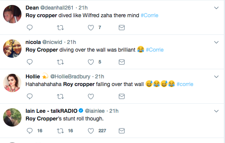Expand more options on Dean's tweet
Viewport: 225px width, 143px height.
click(x=216, y=8)
